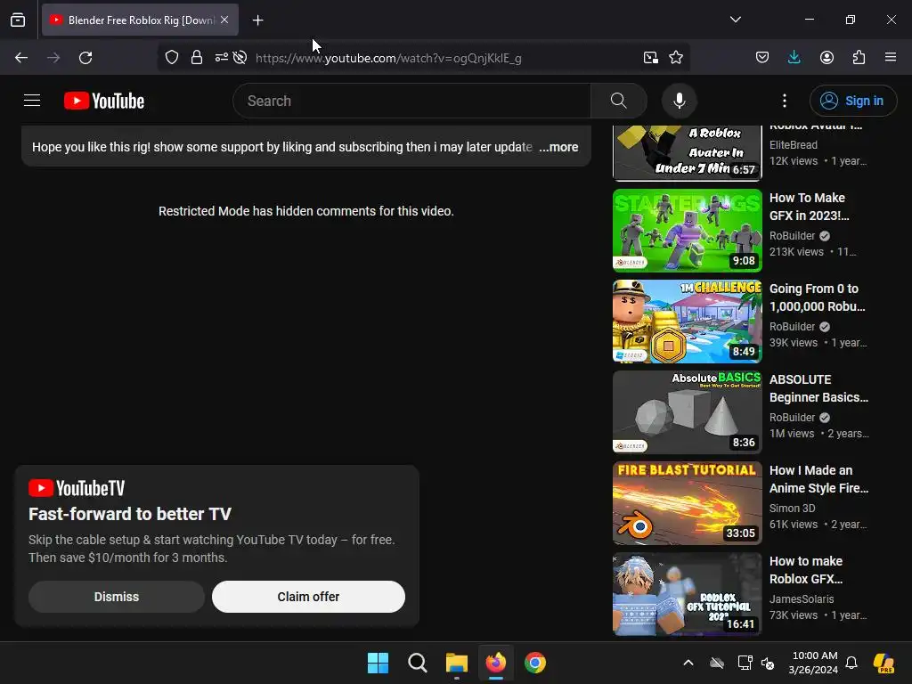Claim the YouTube TV offer

click(308, 597)
